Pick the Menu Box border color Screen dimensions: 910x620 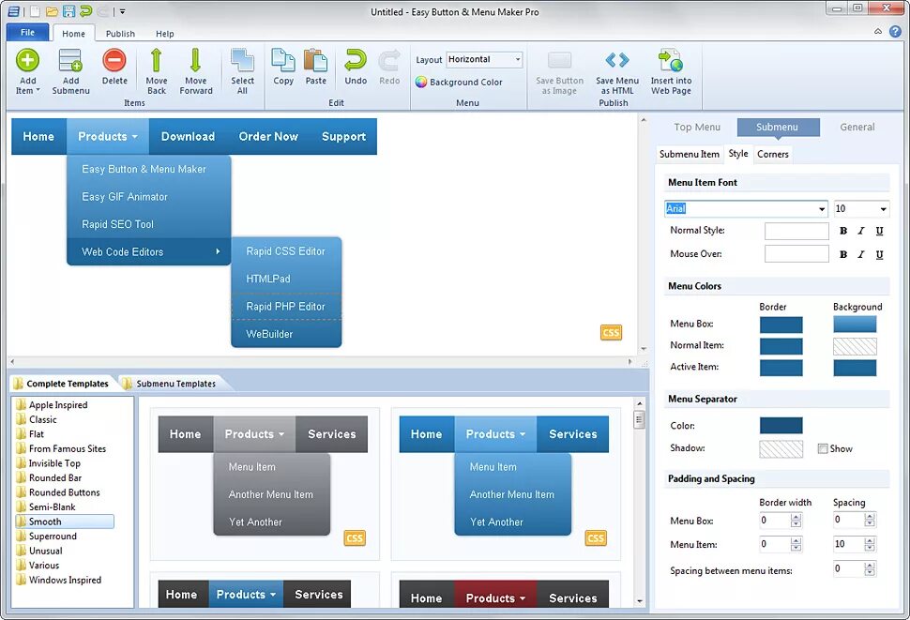781,325
